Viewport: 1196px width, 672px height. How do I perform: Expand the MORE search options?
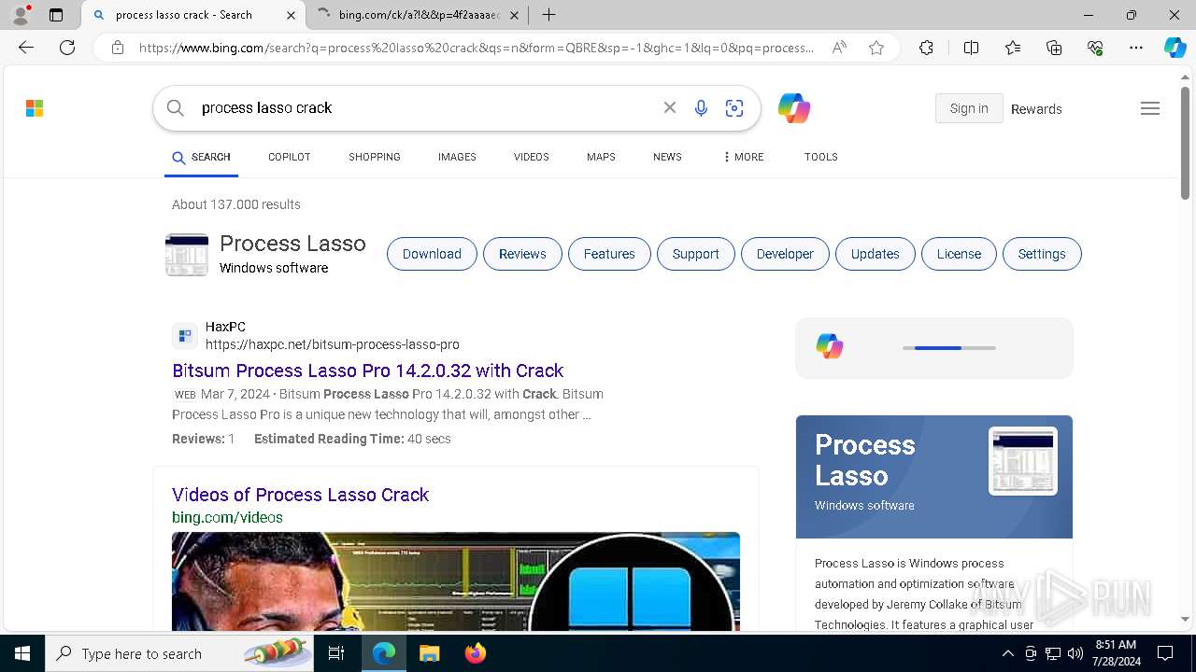[x=743, y=157]
